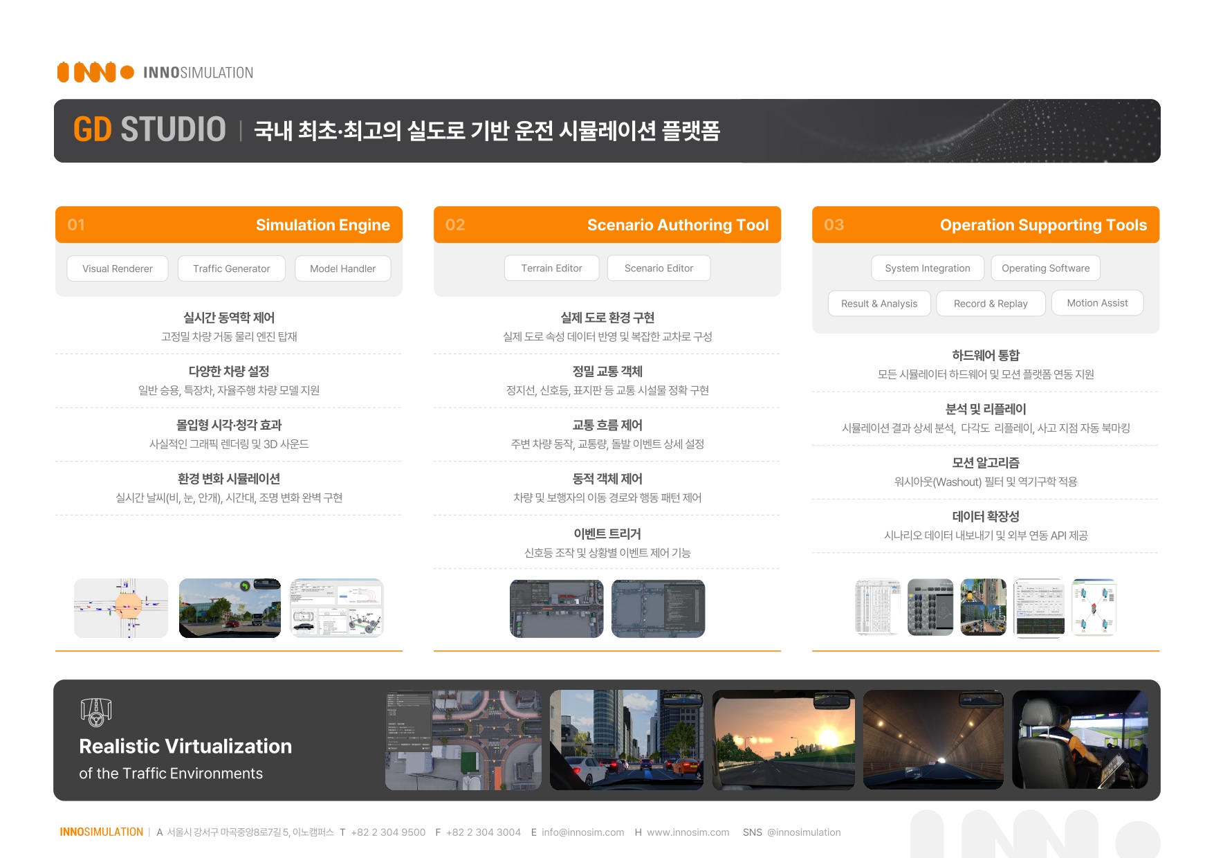The width and height of the screenshot is (1214, 858).
Task: Click the '동적 객체 제어' heading
Action: pos(607,479)
